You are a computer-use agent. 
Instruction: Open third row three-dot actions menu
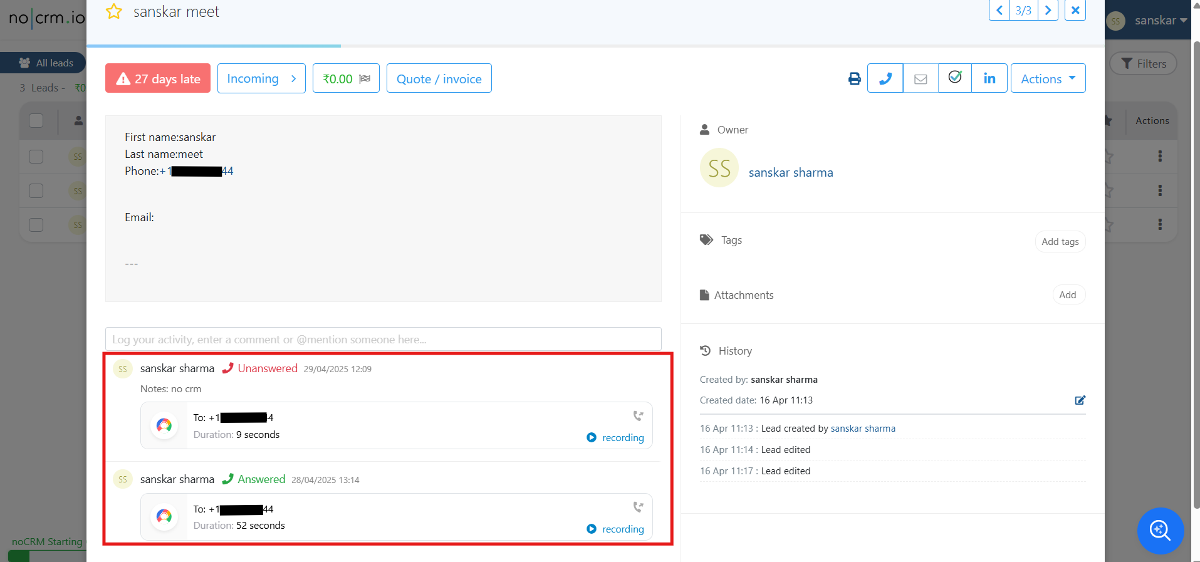click(x=1160, y=224)
